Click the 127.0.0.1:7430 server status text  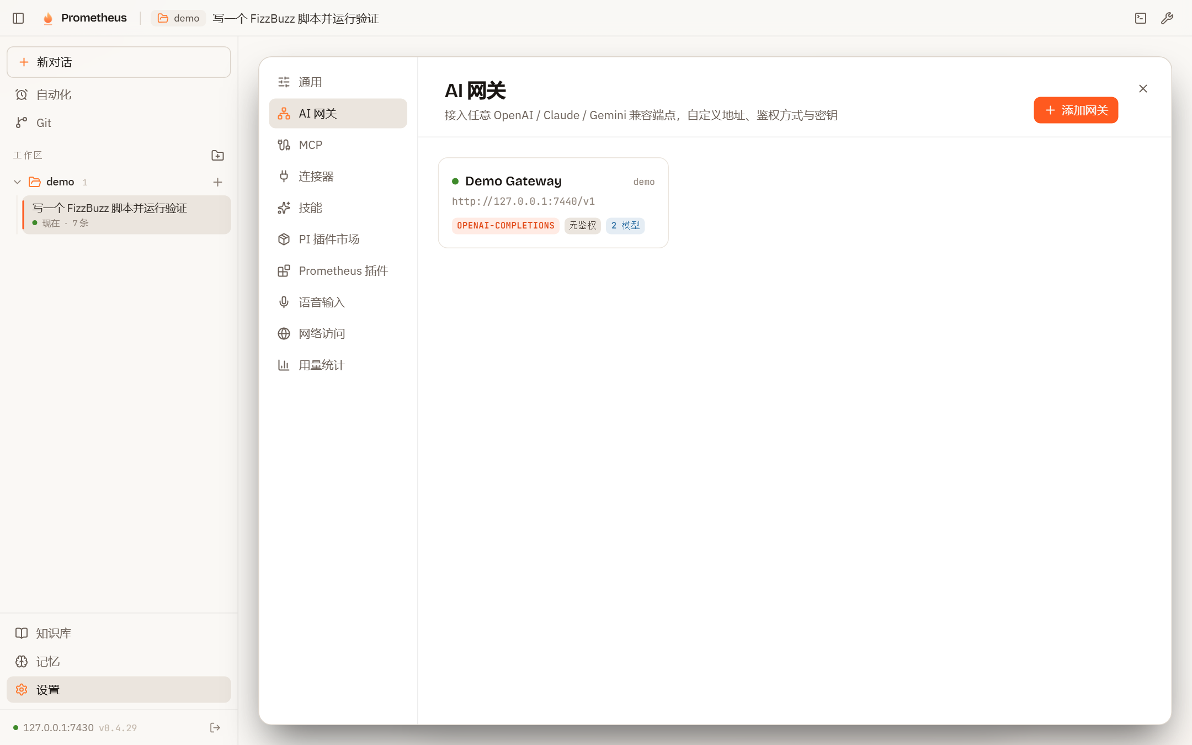click(58, 728)
